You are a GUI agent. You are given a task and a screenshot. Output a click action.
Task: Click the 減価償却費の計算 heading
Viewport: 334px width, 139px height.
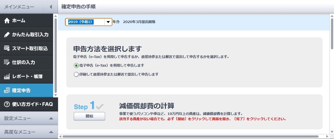[147, 106]
